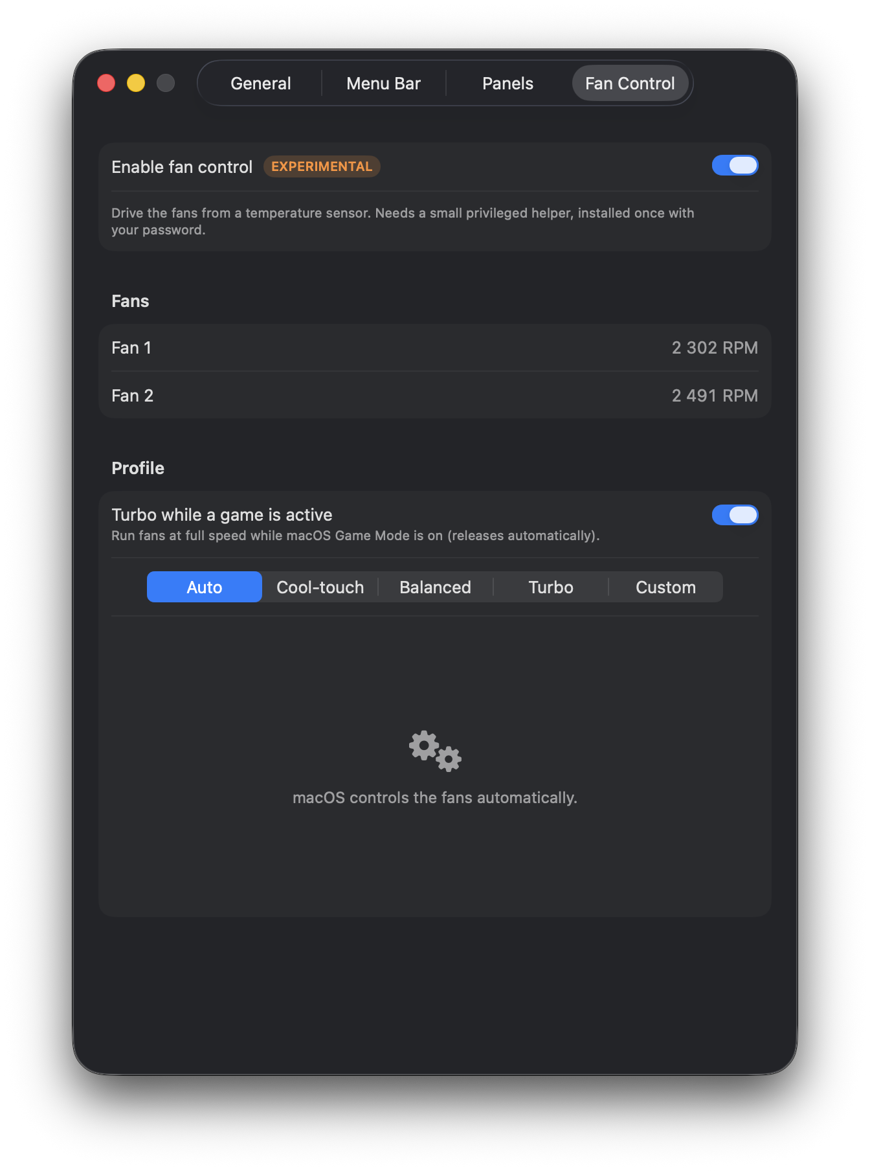Viewport: 870px width, 1171px height.
Task: Go to the Panels tab
Action: tap(508, 84)
